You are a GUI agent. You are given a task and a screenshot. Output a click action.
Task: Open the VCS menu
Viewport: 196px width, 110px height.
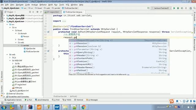tap(67, 5)
